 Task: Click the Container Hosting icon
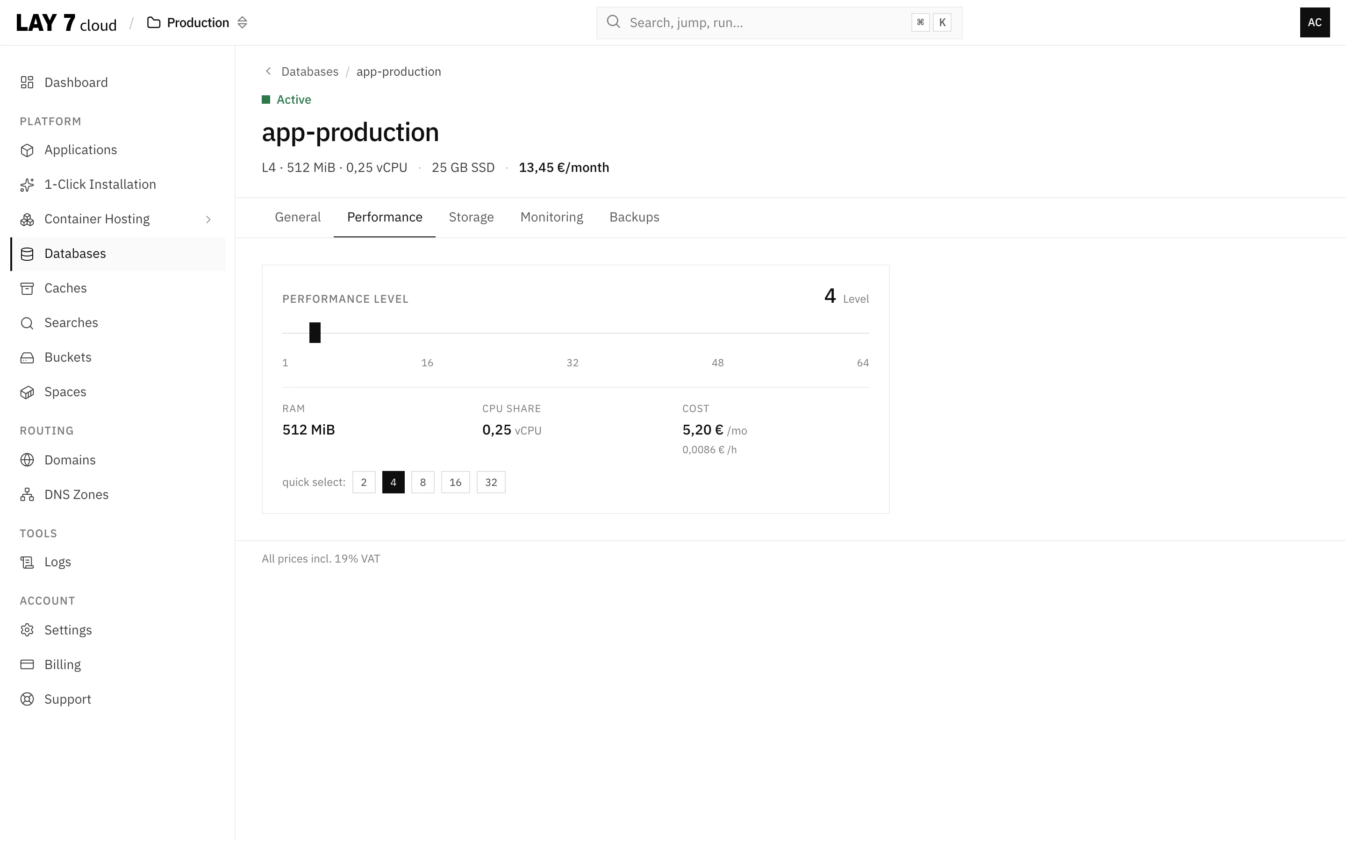pos(27,219)
